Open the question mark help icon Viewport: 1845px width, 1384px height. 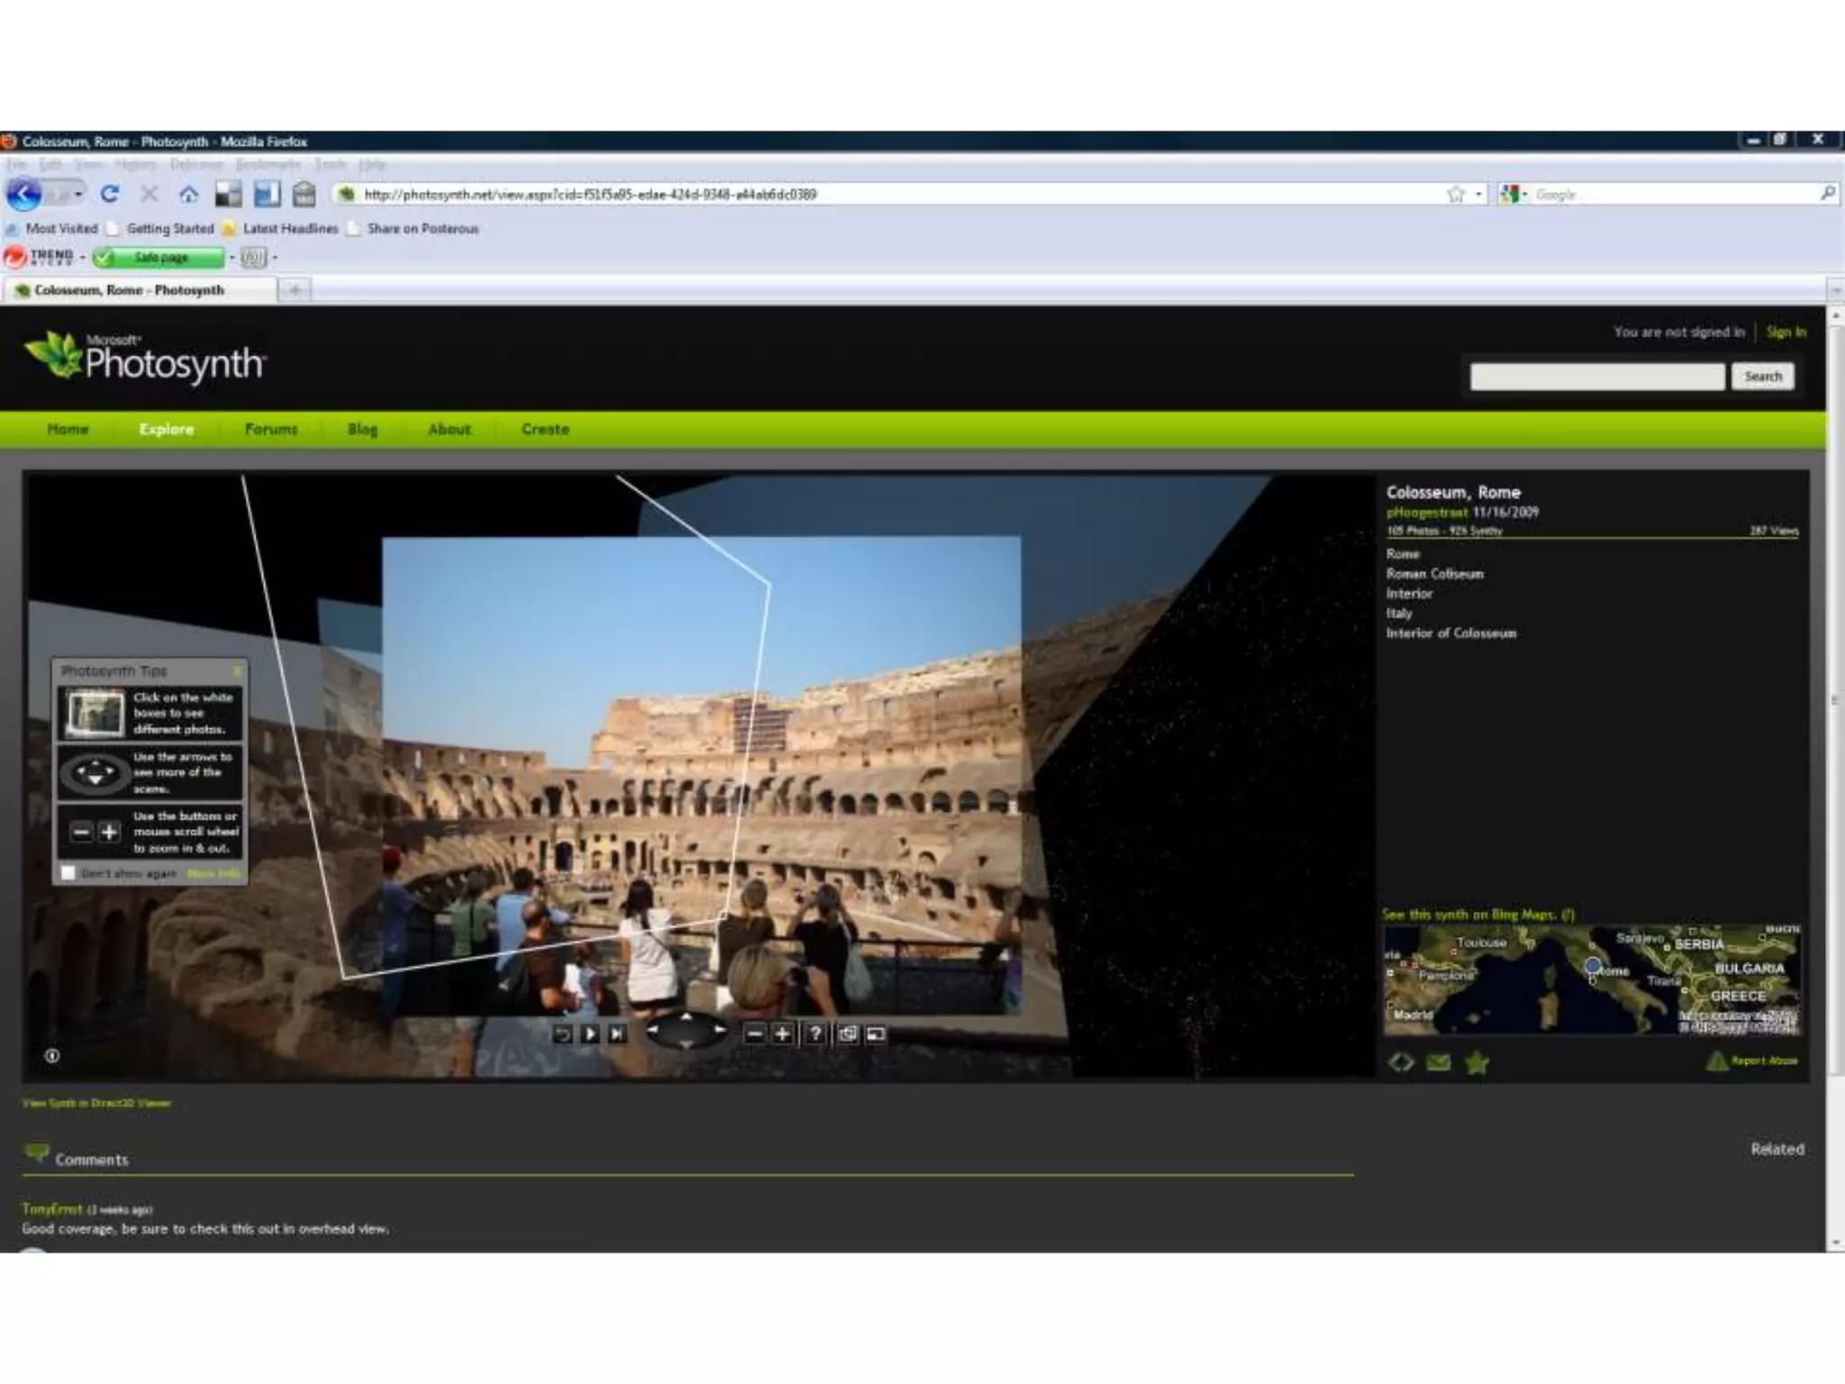814,1034
